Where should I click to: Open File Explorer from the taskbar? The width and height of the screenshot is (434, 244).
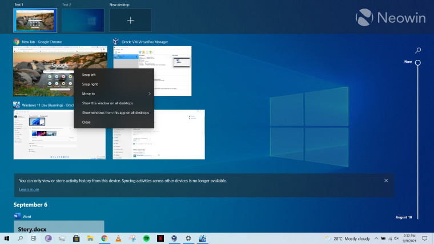pyautogui.click(x=90, y=238)
